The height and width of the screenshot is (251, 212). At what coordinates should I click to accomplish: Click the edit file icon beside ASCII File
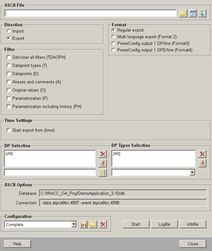point(193,13)
